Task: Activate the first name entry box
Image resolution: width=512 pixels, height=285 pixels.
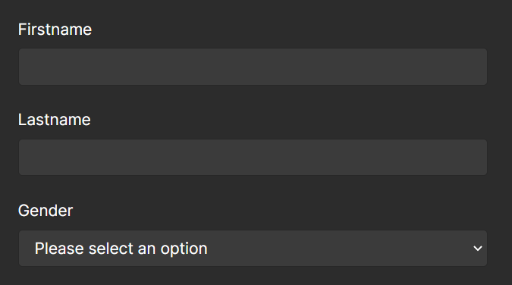Action: [x=253, y=67]
